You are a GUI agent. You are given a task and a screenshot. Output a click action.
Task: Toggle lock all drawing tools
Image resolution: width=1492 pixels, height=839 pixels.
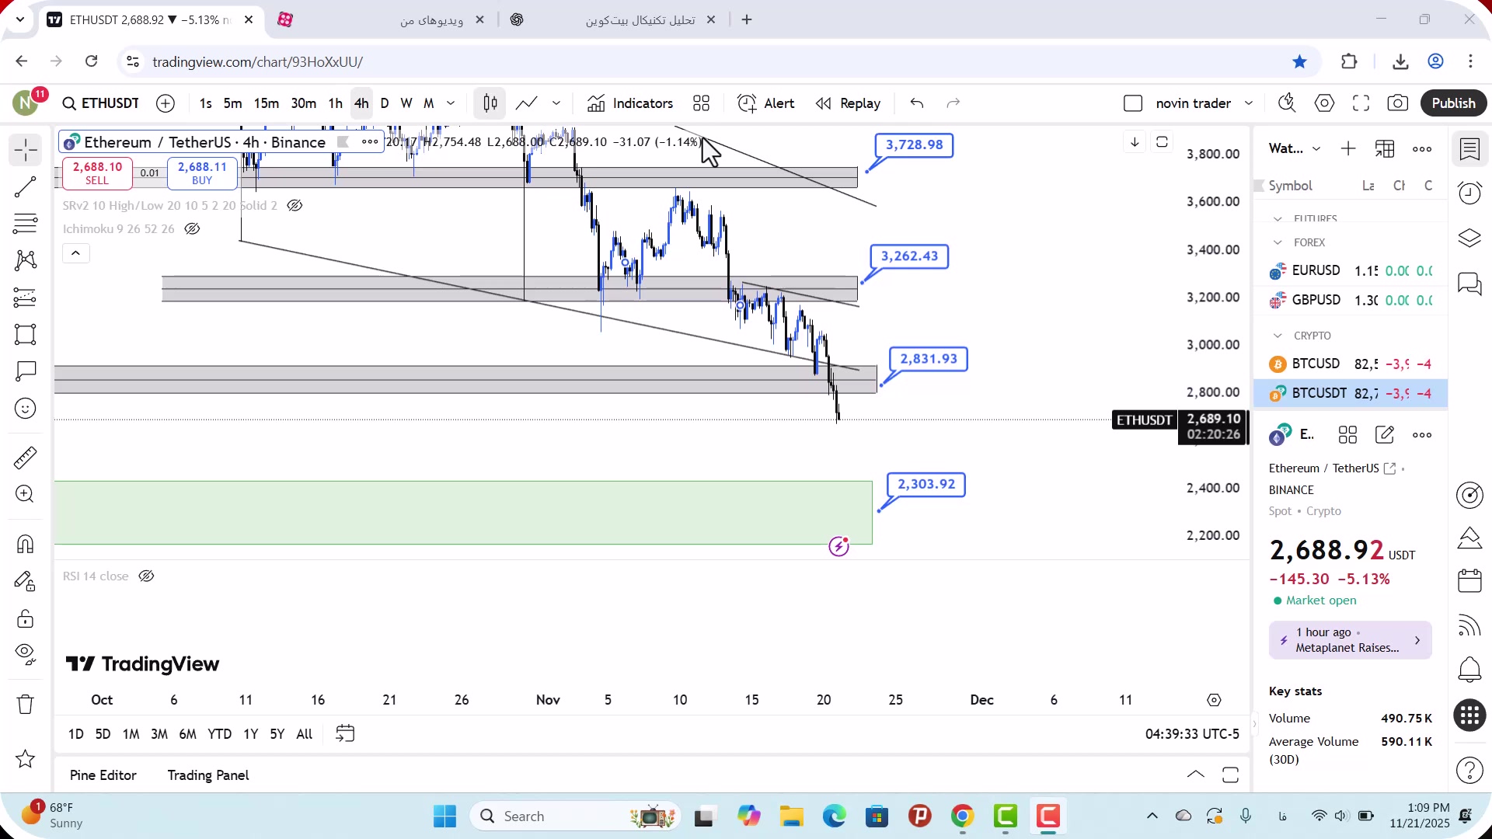pyautogui.click(x=26, y=618)
